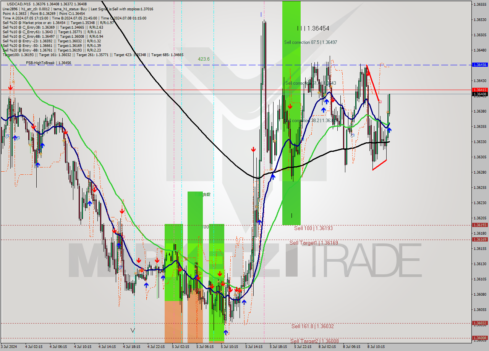Click the 'Sell %10 @ C_Entry61: 1.3643' line
The height and width of the screenshot is (351, 489).
pyautogui.click(x=52, y=32)
